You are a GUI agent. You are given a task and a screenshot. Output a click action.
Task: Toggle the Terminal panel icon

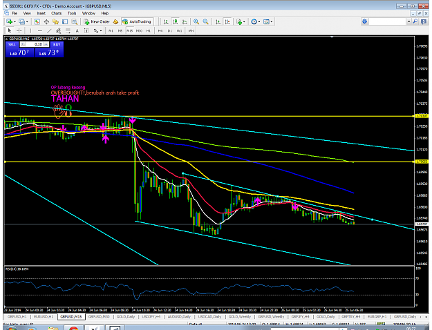65,21
